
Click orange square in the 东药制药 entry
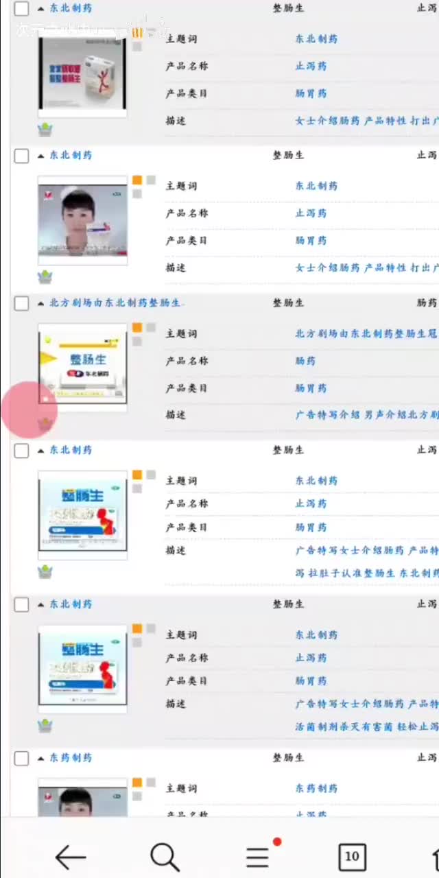tap(137, 783)
